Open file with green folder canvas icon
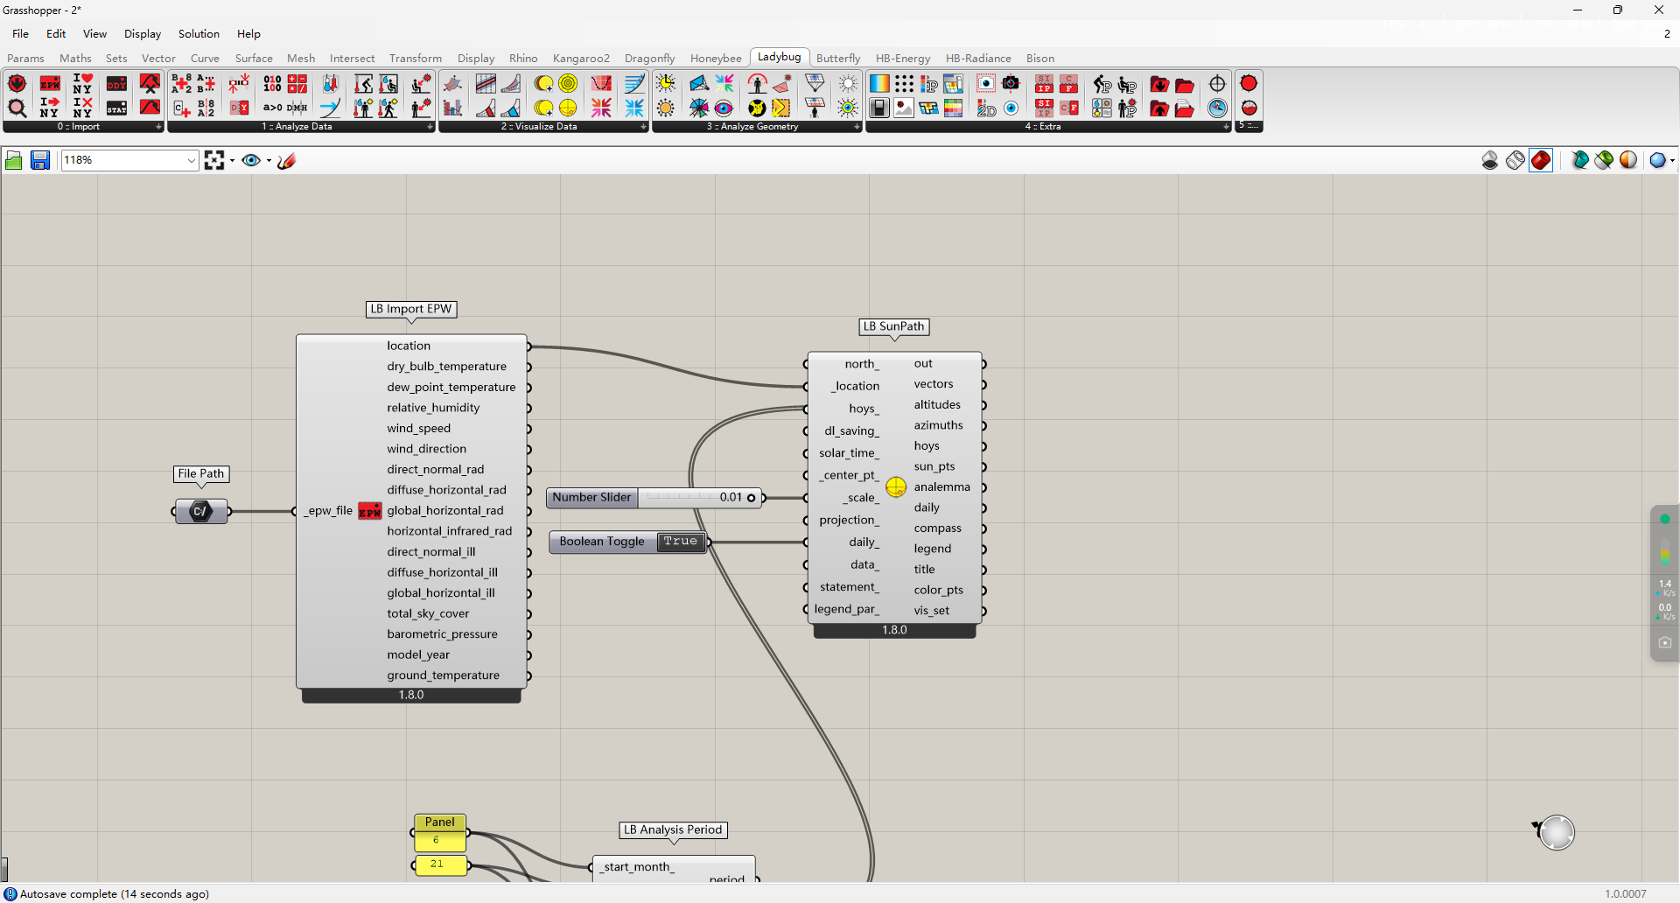Screen dimensions: 1680x903 click(x=14, y=160)
